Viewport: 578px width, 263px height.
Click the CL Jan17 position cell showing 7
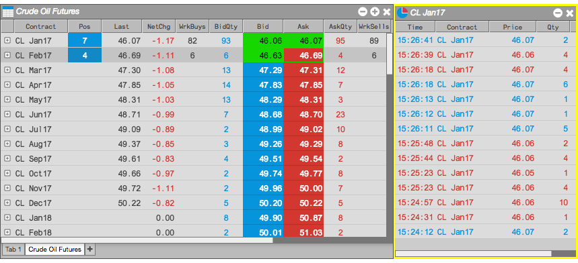85,40
